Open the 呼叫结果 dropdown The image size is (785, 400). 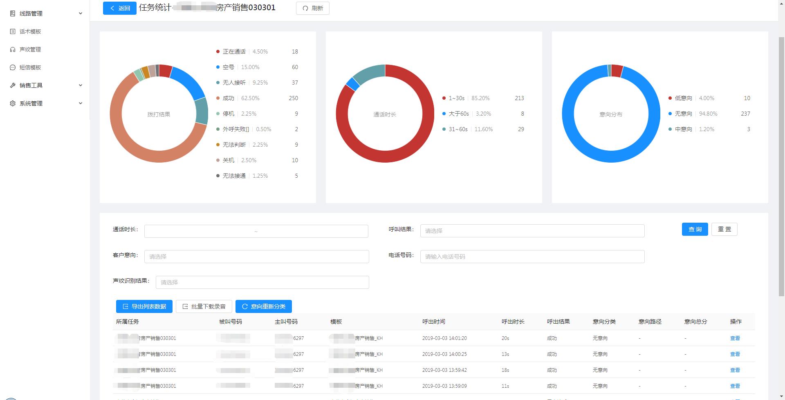point(532,231)
